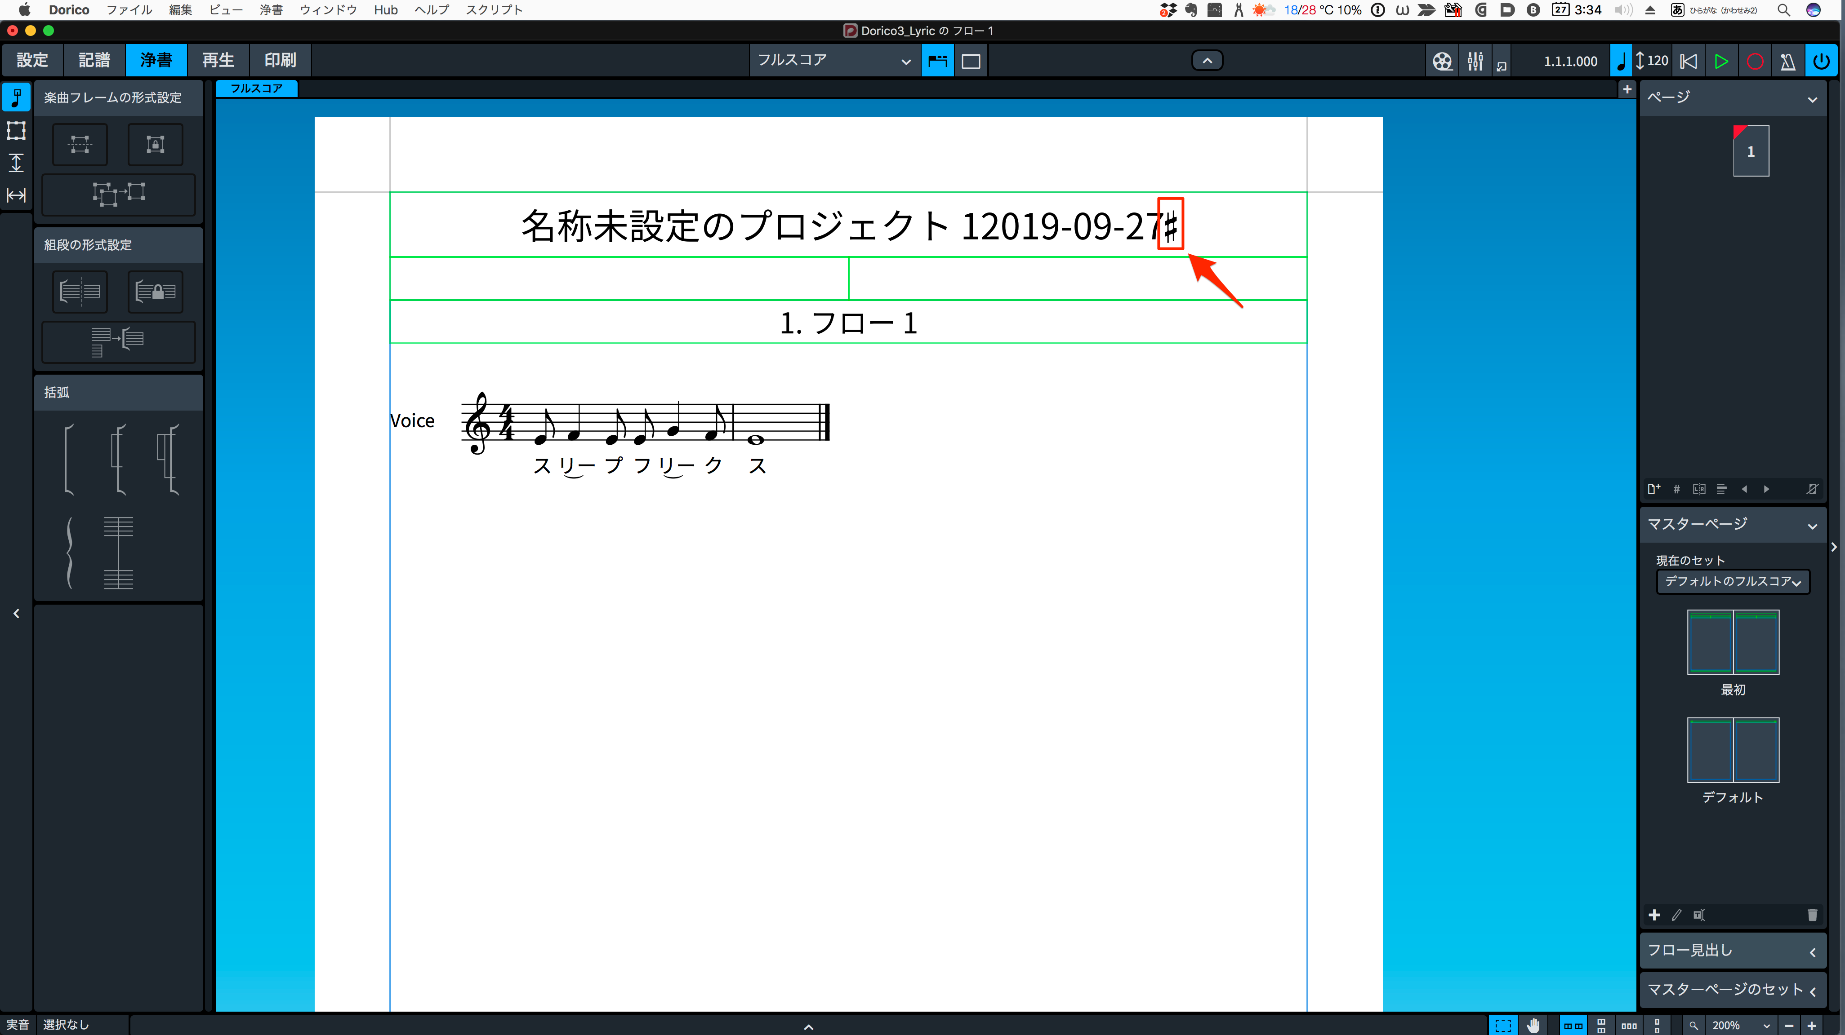The image size is (1845, 1035).
Task: Select the note spacing tool
Action: [16, 195]
